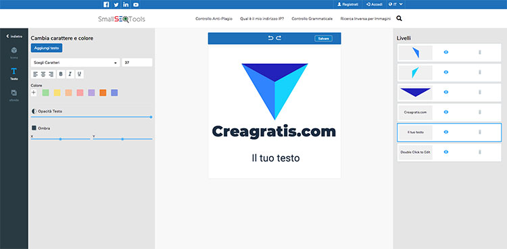Toggle bold text formatting
Image resolution: width=507 pixels, height=249 pixels.
[61, 74]
